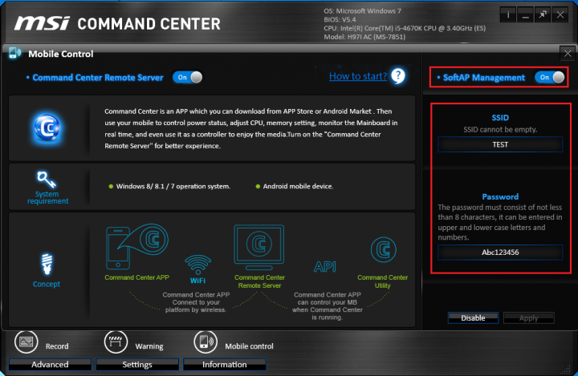Close the Mobile Control panel
This screenshot has width=578, height=376.
[568, 54]
